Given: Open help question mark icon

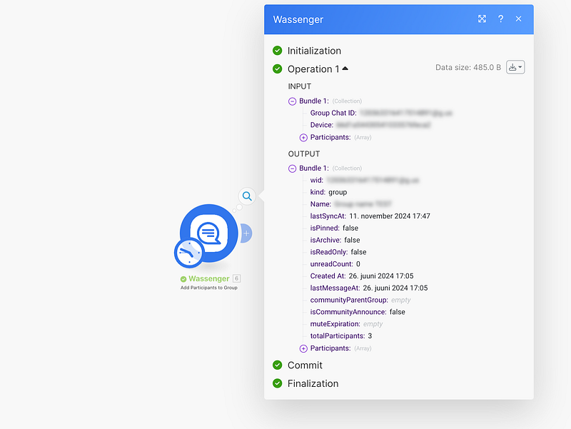Looking at the screenshot, I should coord(500,19).
